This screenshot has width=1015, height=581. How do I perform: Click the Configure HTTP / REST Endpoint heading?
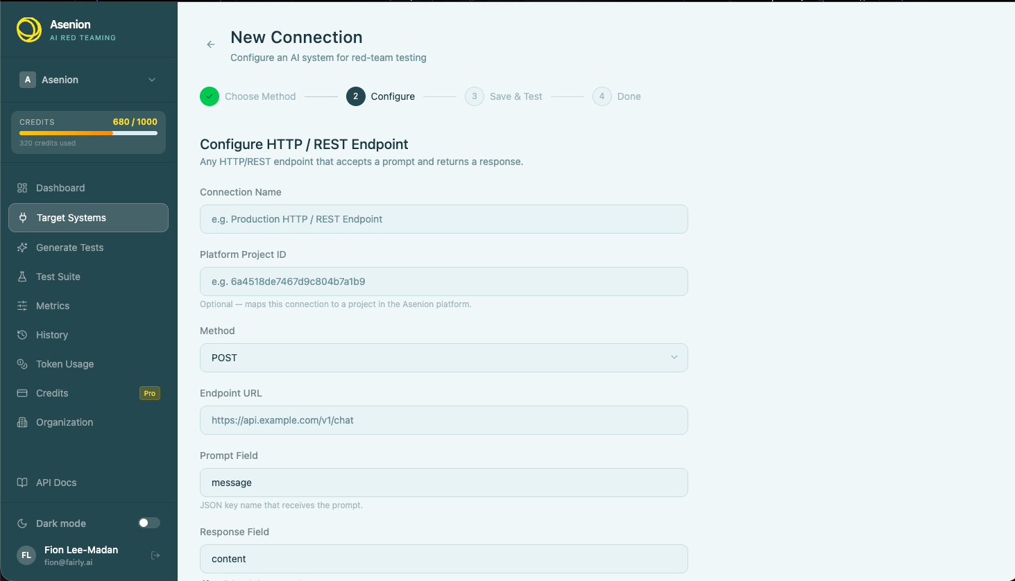pos(304,144)
